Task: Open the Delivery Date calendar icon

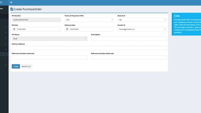Action: coord(67,29)
